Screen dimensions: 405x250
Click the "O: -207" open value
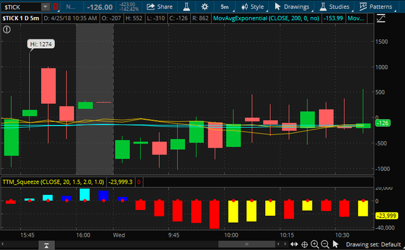click(111, 18)
